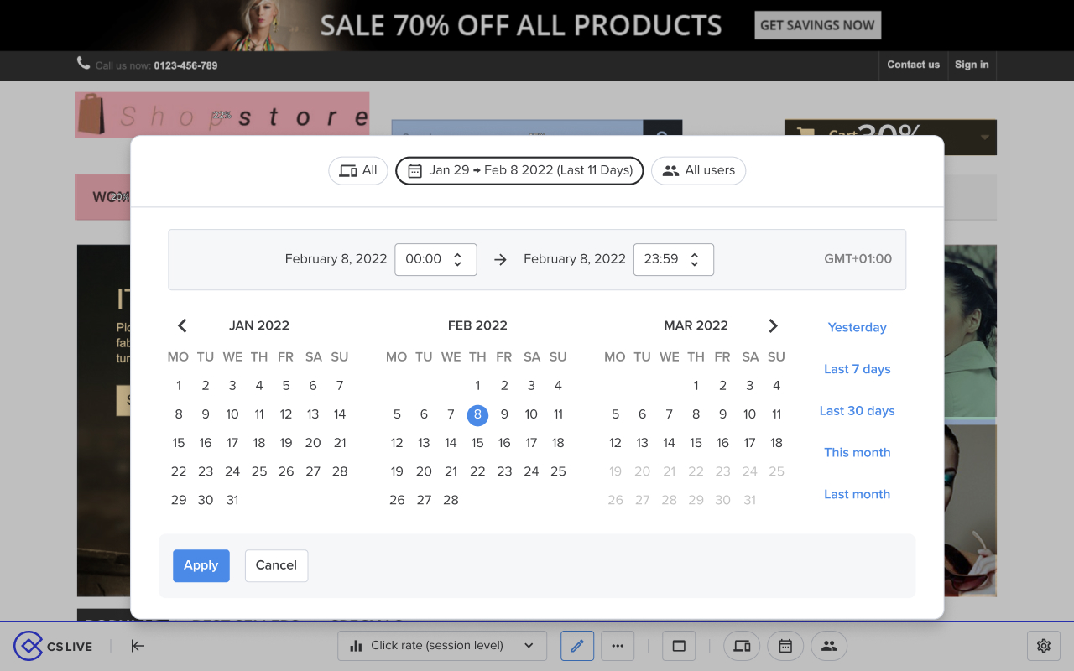Select the All devices filter pill
Viewport: 1074px width, 671px height.
coord(358,170)
